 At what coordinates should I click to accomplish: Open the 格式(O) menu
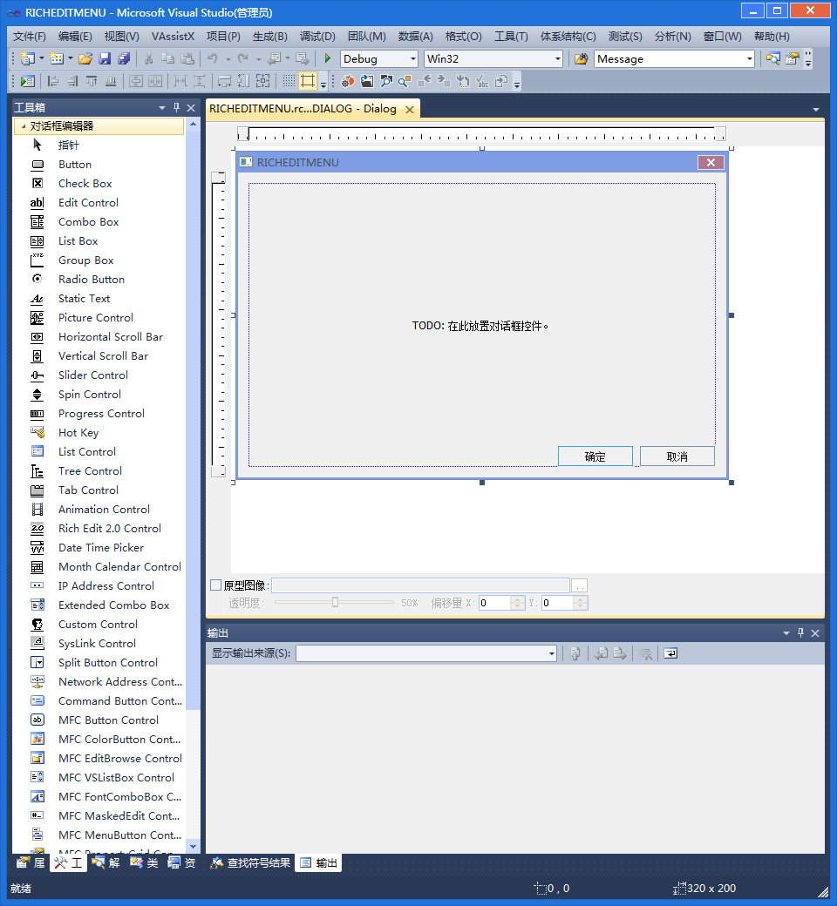pos(463,37)
